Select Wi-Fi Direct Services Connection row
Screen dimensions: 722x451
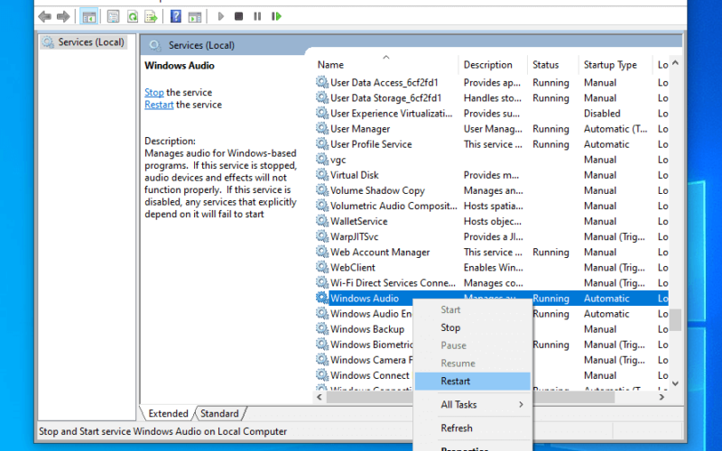(x=492, y=283)
